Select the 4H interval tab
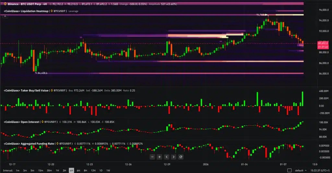332x173 pixels. 71,170
